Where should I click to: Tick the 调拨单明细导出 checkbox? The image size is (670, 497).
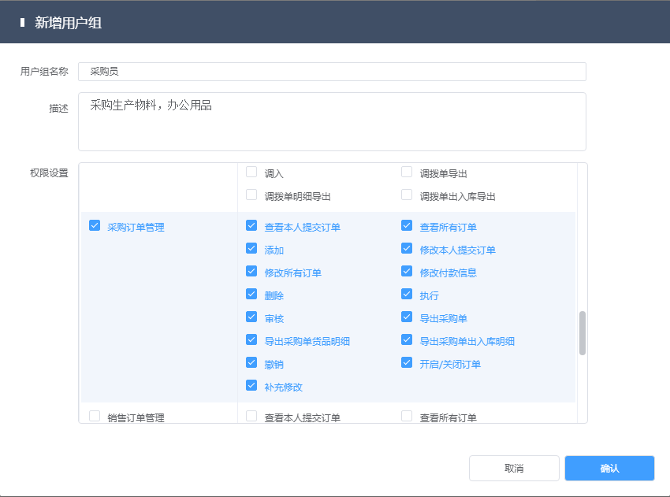click(251, 195)
